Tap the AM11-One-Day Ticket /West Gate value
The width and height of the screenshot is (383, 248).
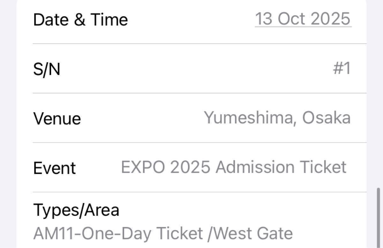coord(163,234)
